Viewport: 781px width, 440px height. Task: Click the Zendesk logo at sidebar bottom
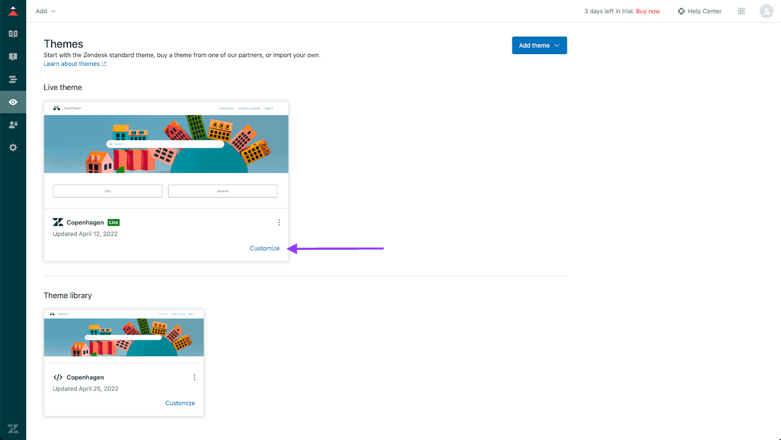13,429
